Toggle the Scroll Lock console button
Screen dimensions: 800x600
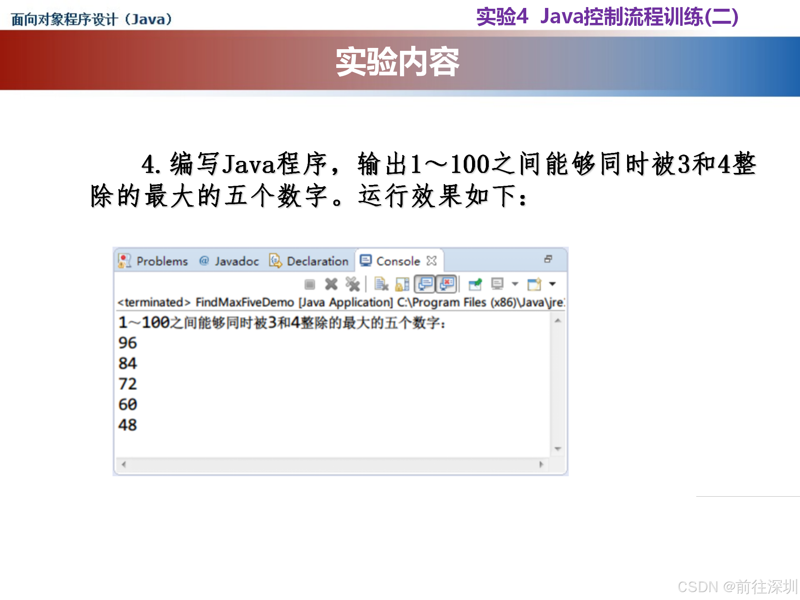tap(402, 284)
